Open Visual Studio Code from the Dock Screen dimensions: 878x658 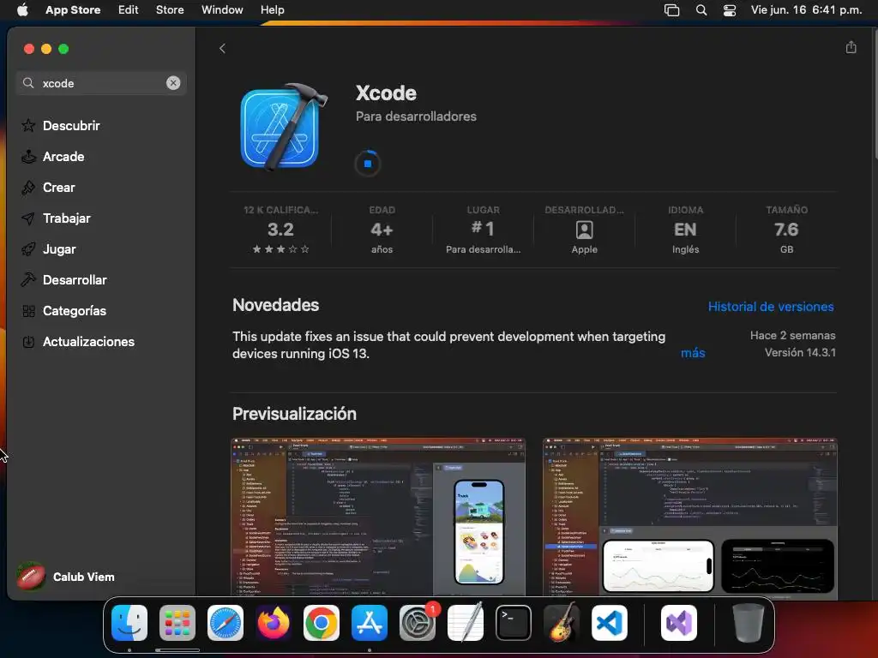pos(610,623)
